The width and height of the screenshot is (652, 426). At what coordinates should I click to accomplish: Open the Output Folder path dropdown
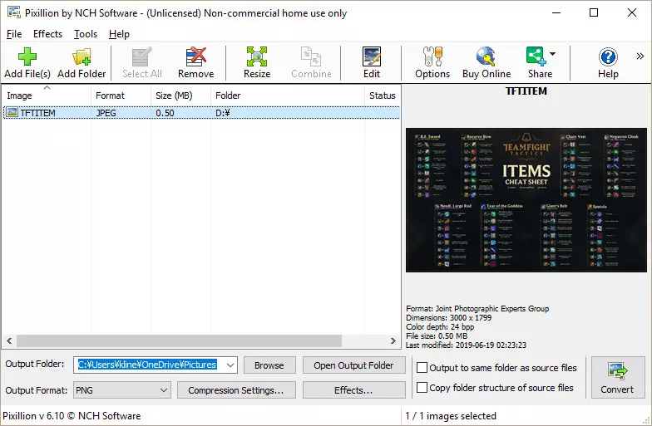click(230, 365)
